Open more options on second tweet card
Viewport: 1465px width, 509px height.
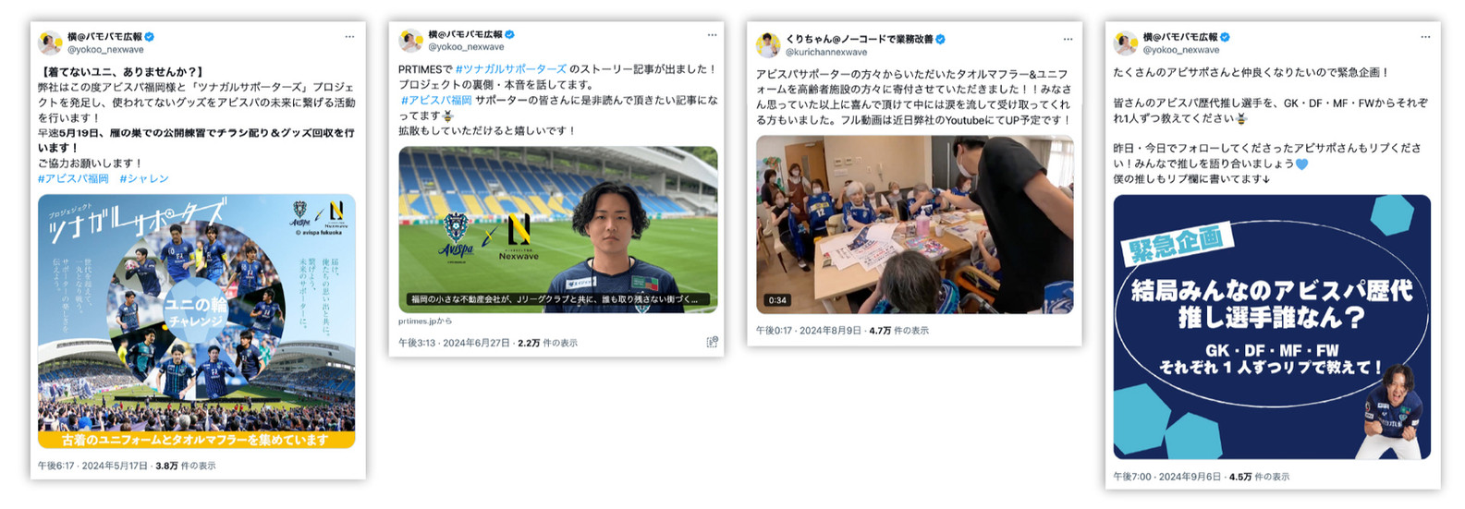coord(712,35)
